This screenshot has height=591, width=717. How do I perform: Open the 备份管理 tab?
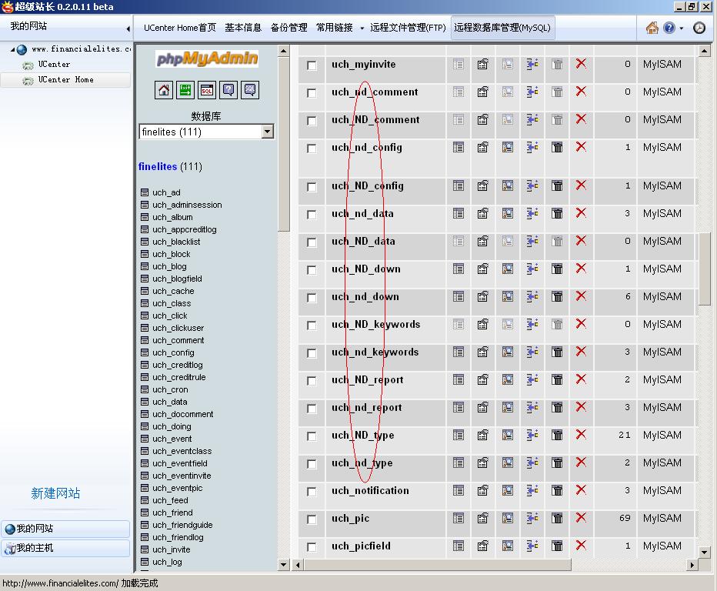tap(288, 28)
